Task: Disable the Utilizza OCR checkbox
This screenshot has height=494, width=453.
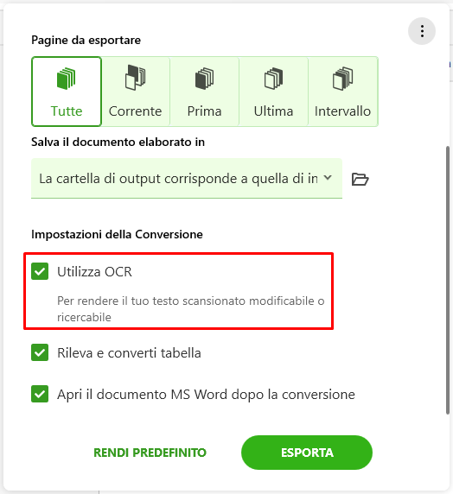Action: coord(40,271)
